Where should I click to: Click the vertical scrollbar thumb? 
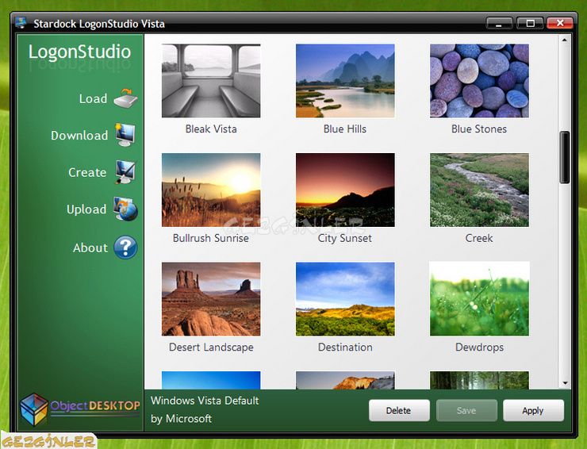coord(565,157)
